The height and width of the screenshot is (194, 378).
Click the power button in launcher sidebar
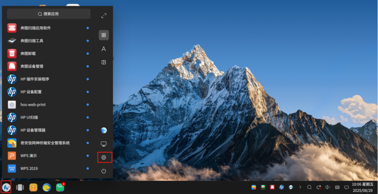click(x=104, y=171)
